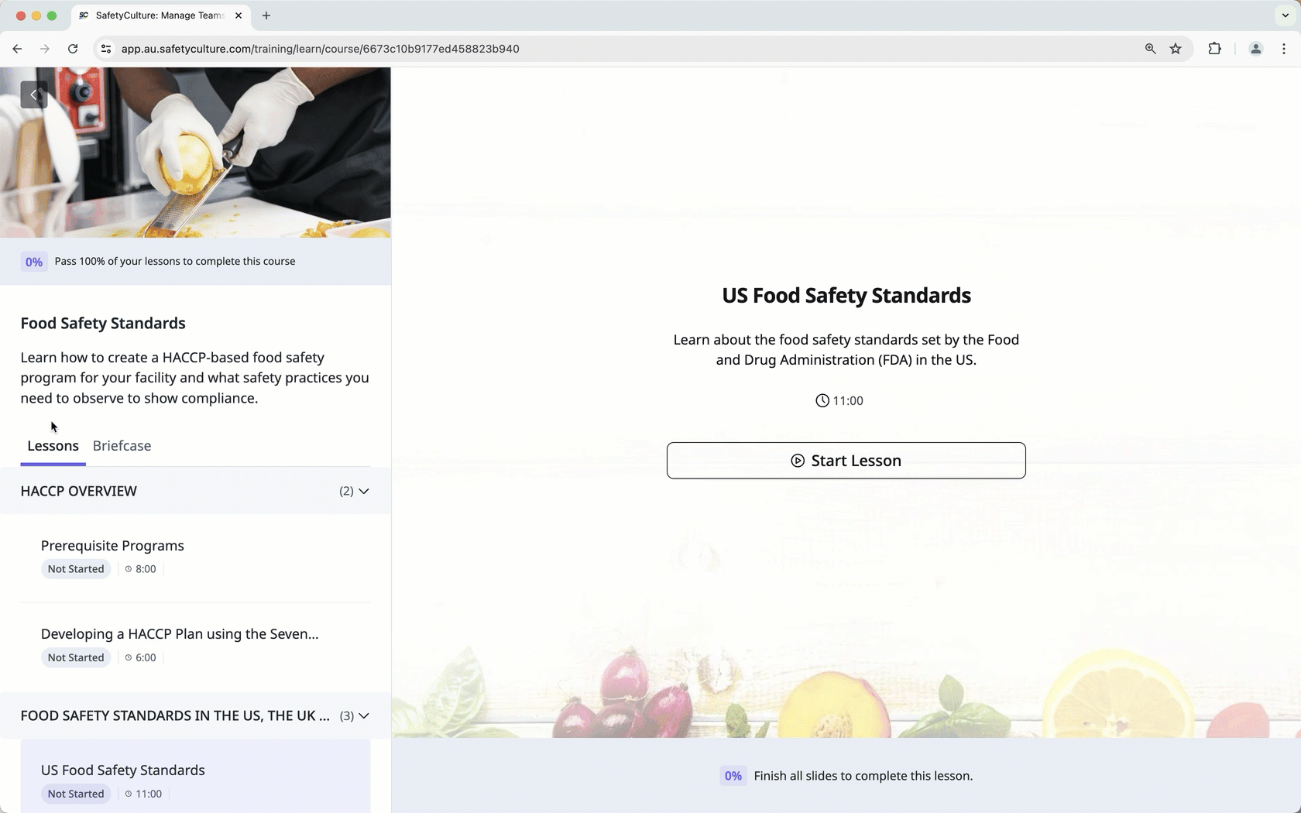Open site information icon in address bar
The image size is (1301, 813).
[106, 49]
